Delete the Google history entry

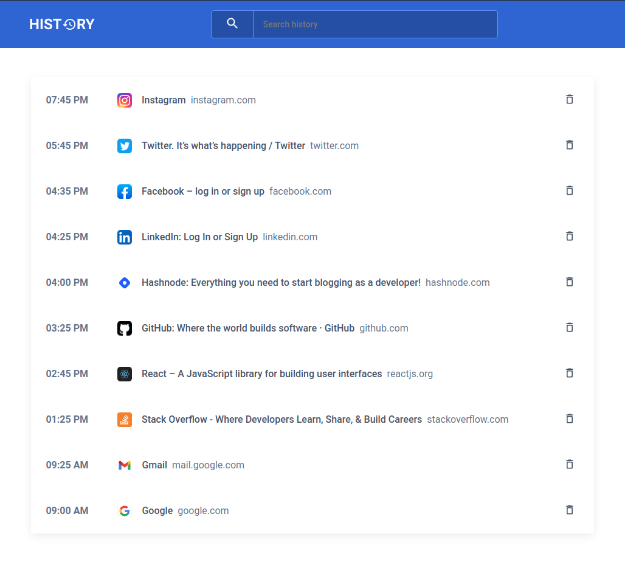pos(570,510)
